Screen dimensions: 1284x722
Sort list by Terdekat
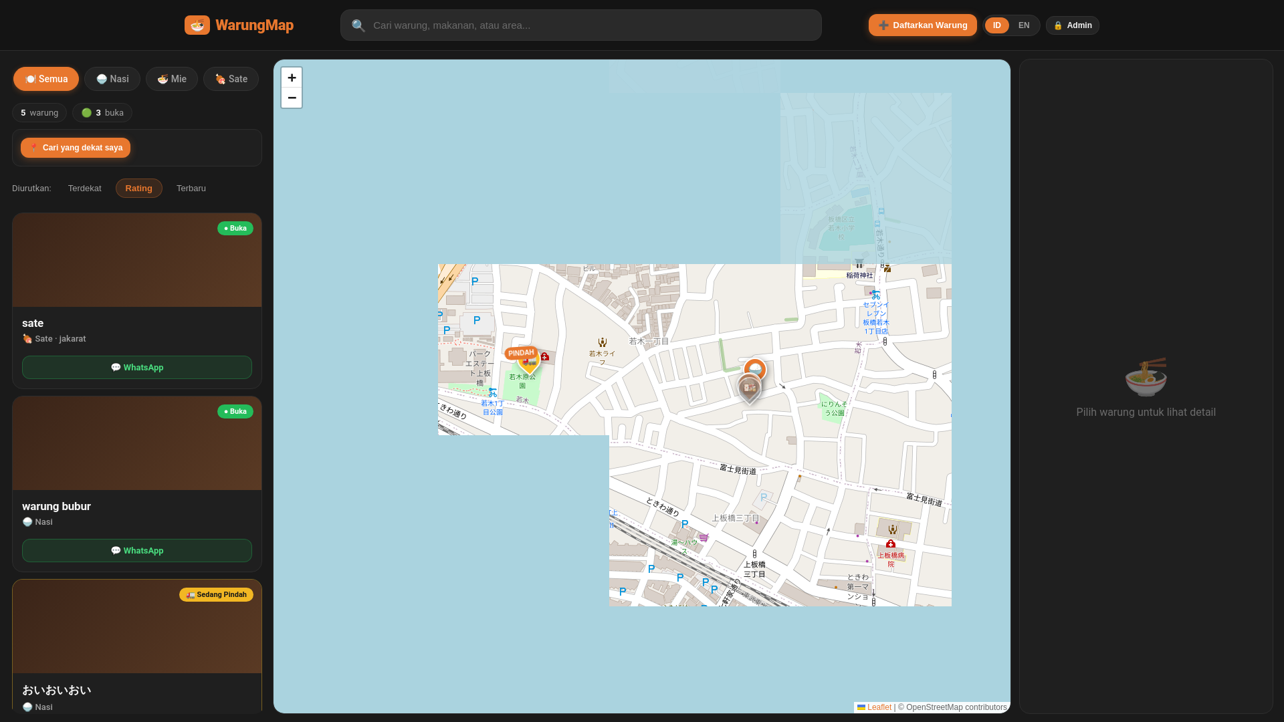click(x=85, y=189)
